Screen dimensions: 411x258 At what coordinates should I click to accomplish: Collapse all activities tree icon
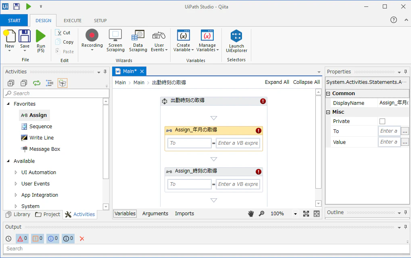(23, 83)
